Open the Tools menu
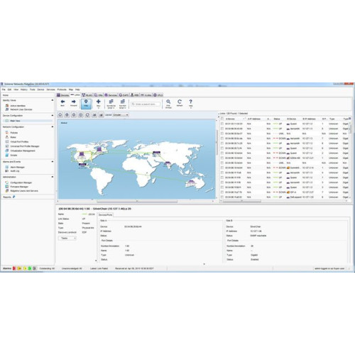The image size is (355, 355). click(x=33, y=89)
